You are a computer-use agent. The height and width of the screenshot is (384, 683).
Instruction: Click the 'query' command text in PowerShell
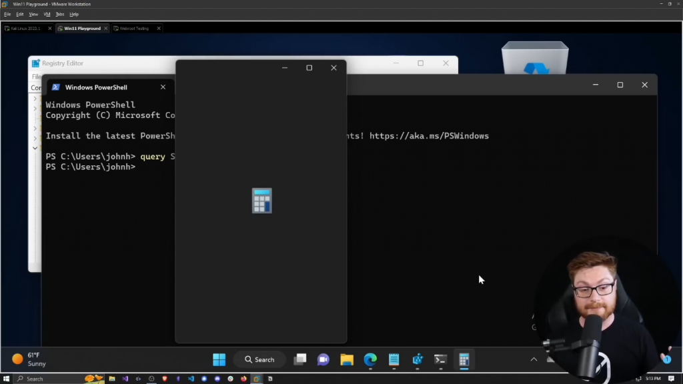coord(153,157)
